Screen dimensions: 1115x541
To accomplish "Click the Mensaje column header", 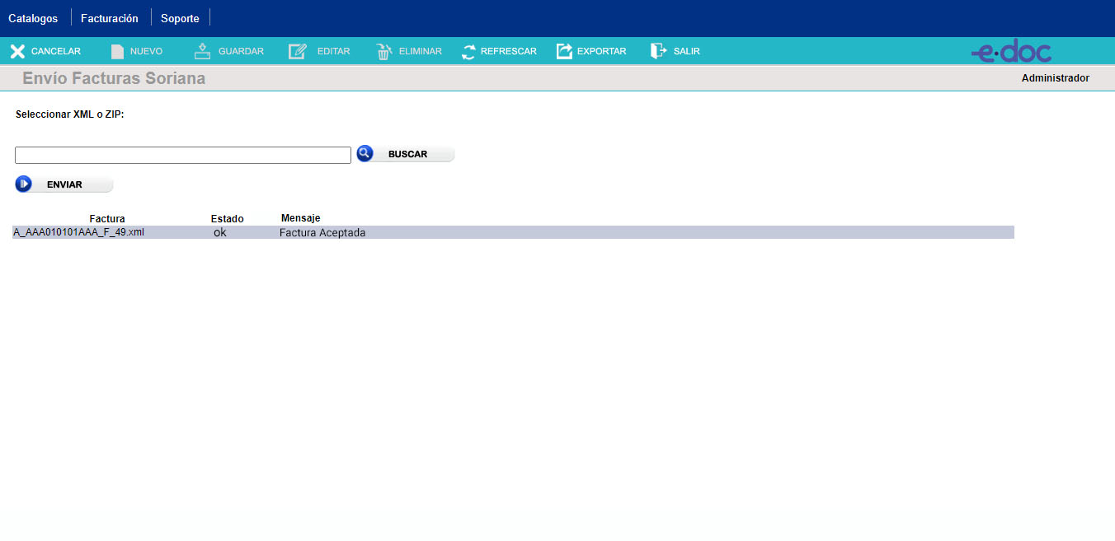I will point(300,218).
